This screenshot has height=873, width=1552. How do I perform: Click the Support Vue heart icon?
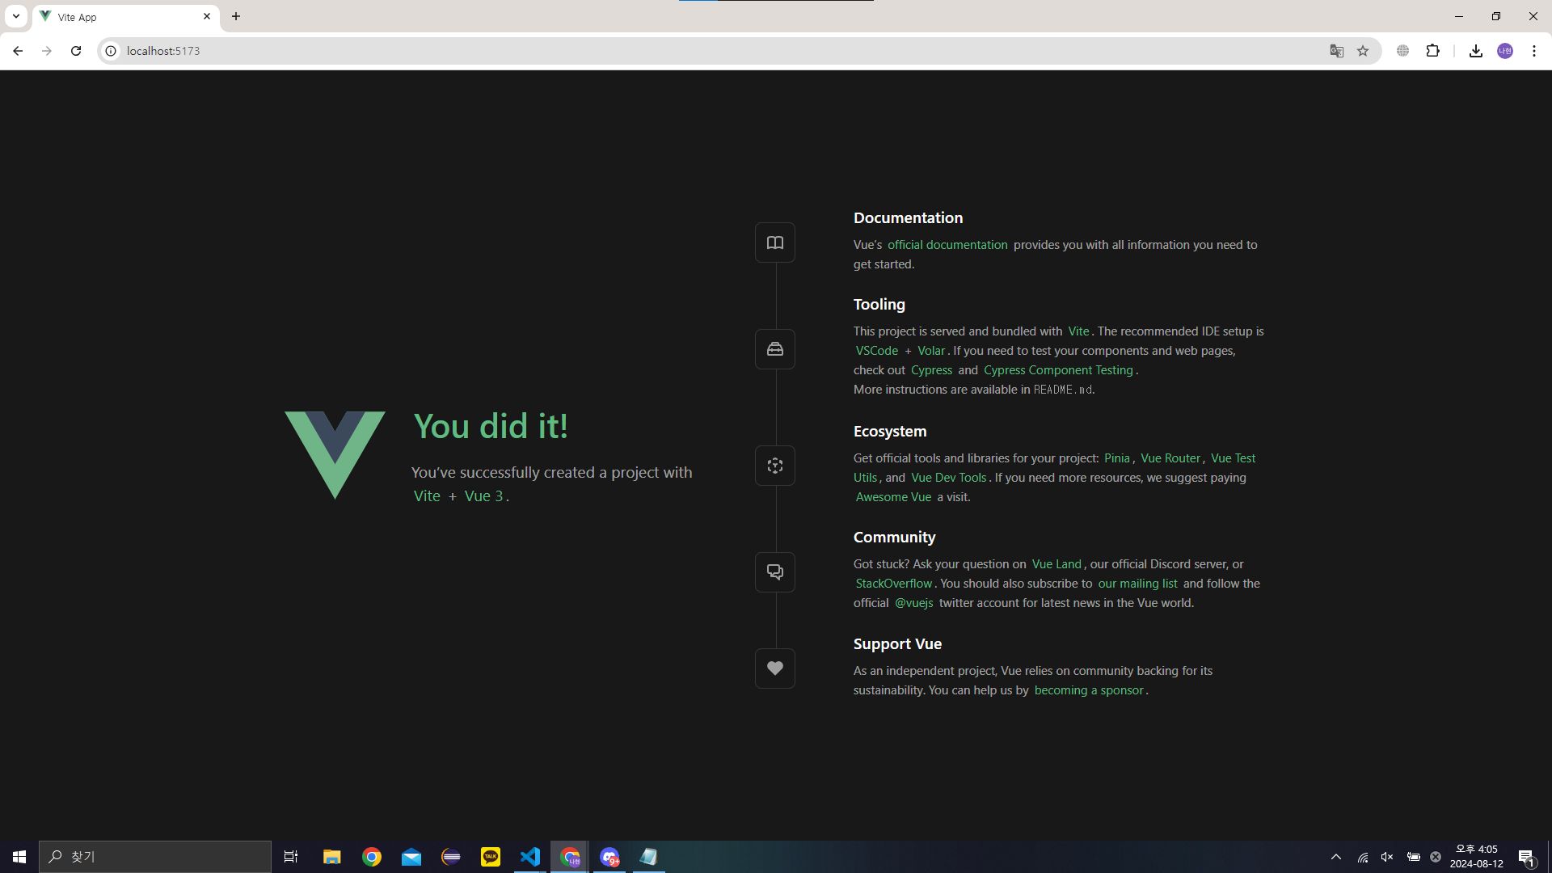[774, 668]
